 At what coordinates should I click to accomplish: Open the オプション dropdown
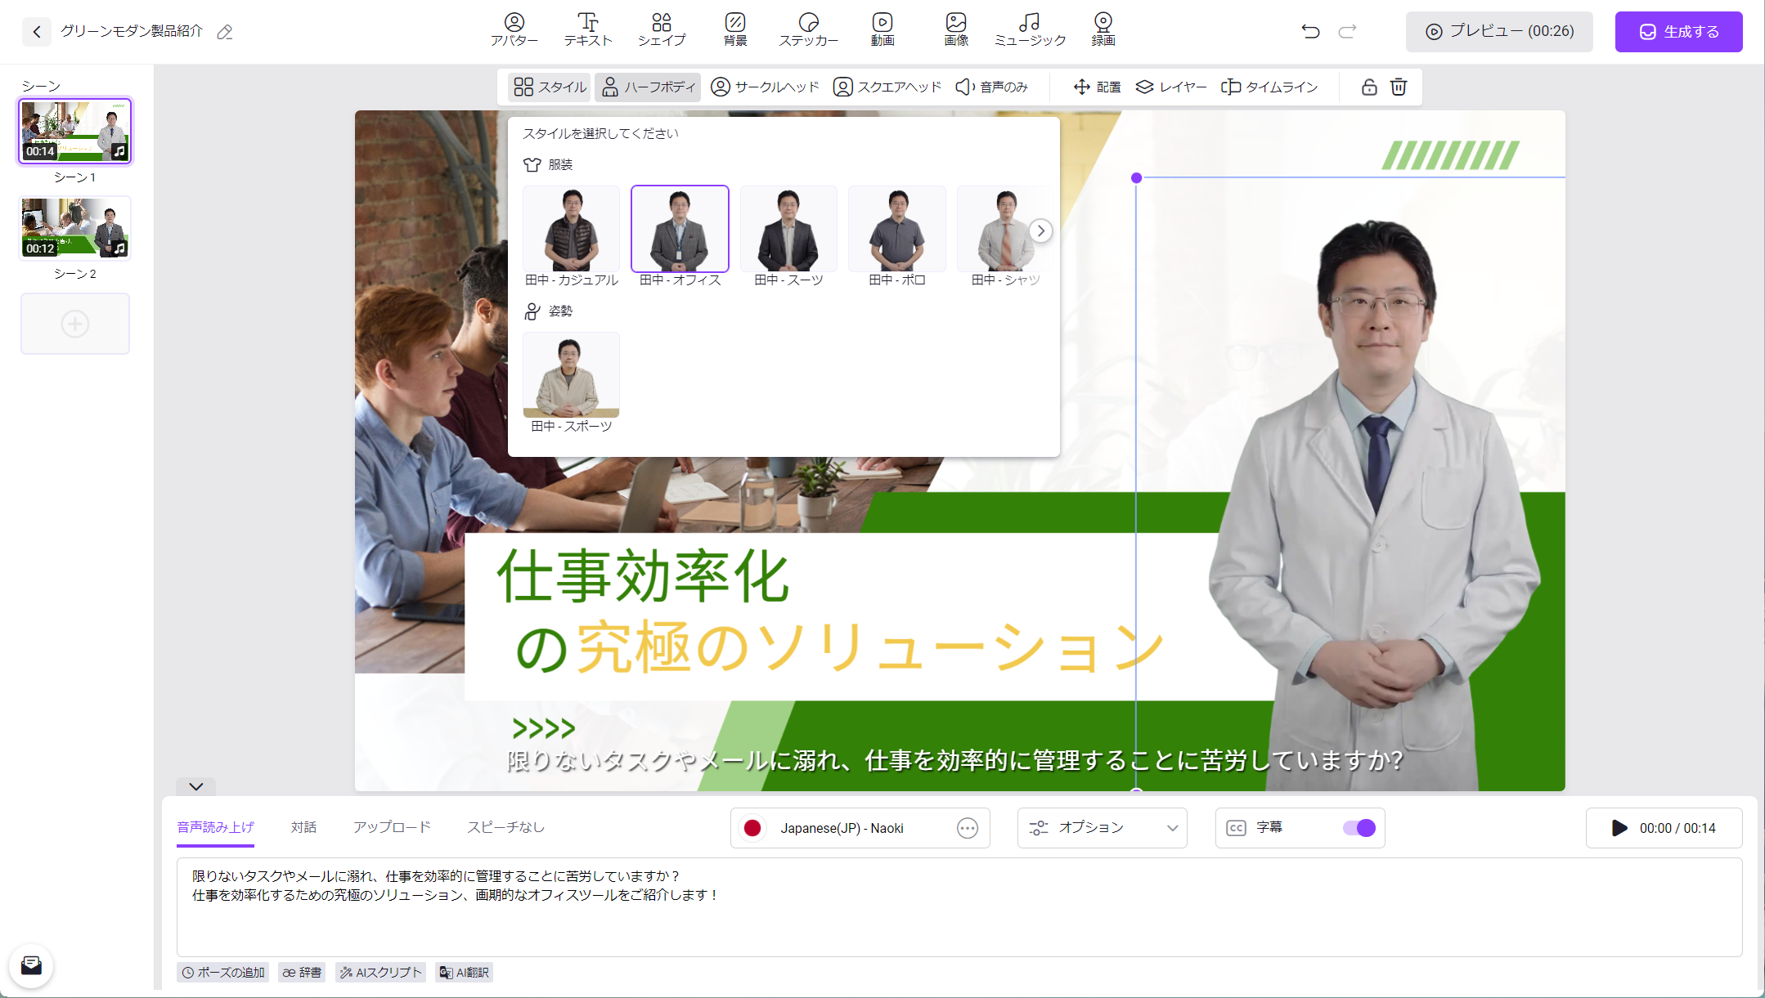click(1101, 827)
